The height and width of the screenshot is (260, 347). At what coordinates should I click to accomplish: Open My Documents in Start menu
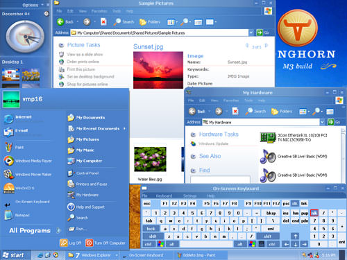pyautogui.click(x=86, y=118)
